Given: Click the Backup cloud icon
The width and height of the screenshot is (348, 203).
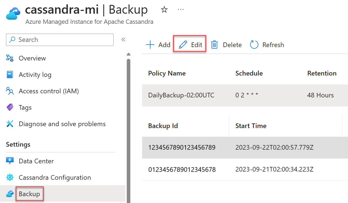Looking at the screenshot, I should click(x=10, y=193).
